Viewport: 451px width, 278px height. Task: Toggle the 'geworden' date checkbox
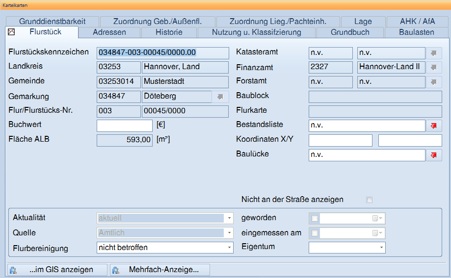tap(315, 218)
